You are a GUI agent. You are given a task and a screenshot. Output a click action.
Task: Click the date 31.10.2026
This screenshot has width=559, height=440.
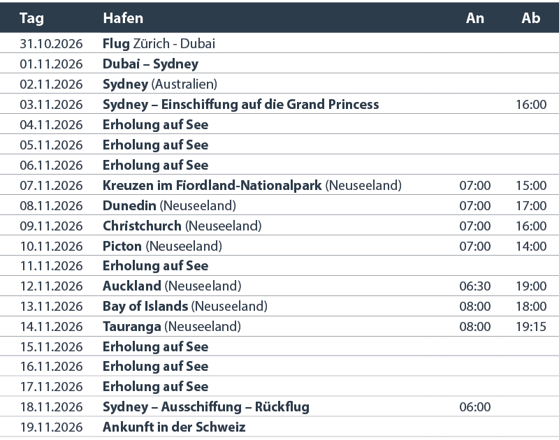click(x=52, y=43)
